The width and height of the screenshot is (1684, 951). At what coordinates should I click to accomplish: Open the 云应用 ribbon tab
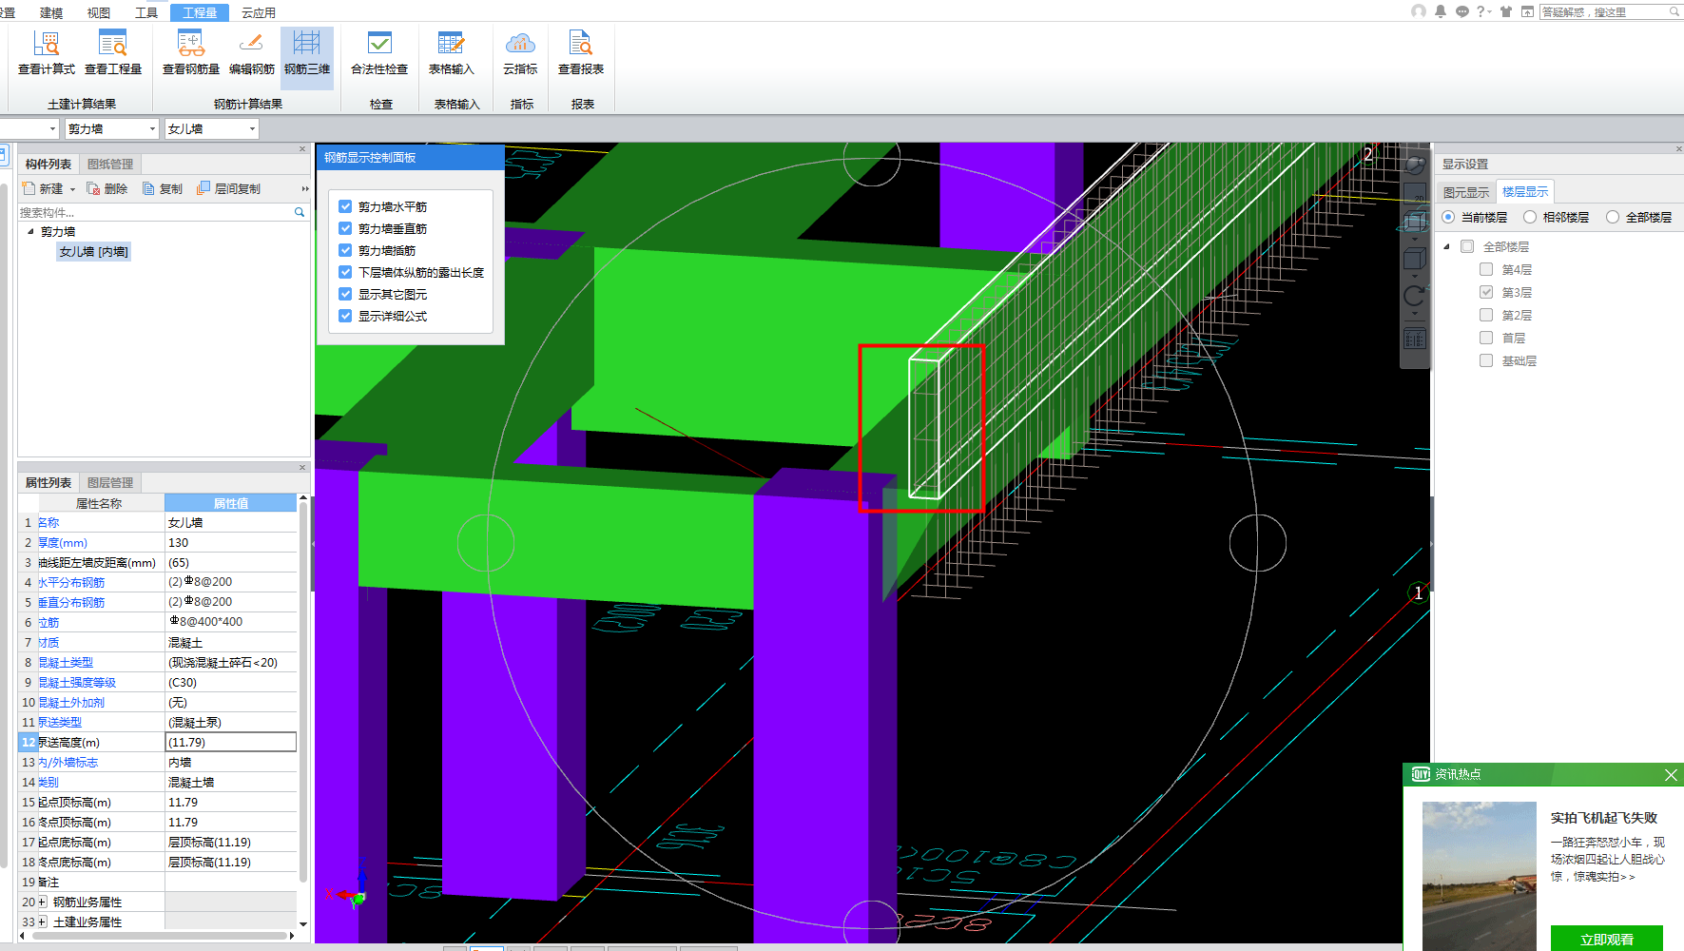coord(258,12)
